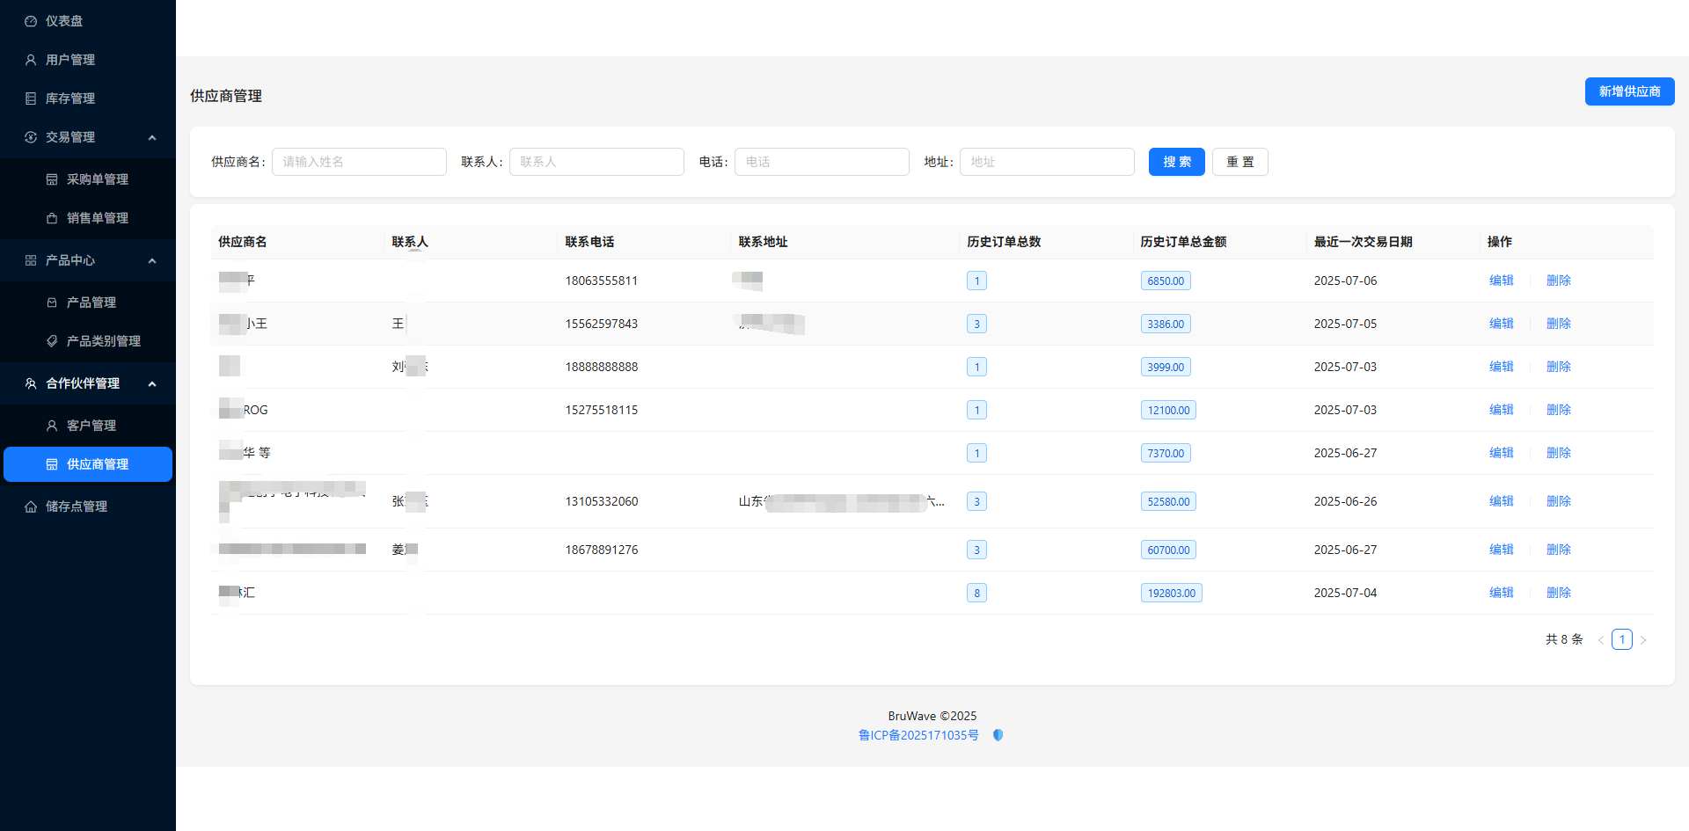This screenshot has width=1689, height=831.
Task: Open the 鲁ICP备2025171035号 footer link
Action: (x=918, y=735)
